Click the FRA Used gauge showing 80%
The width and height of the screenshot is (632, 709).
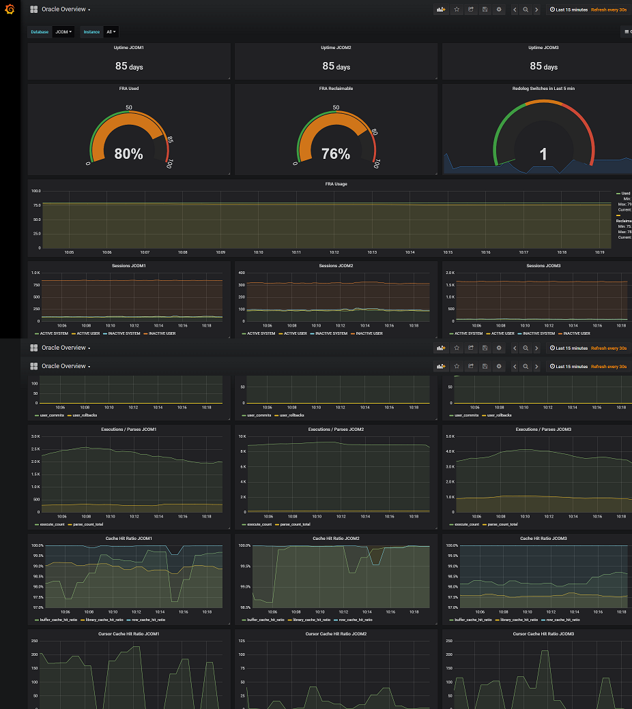click(129, 138)
